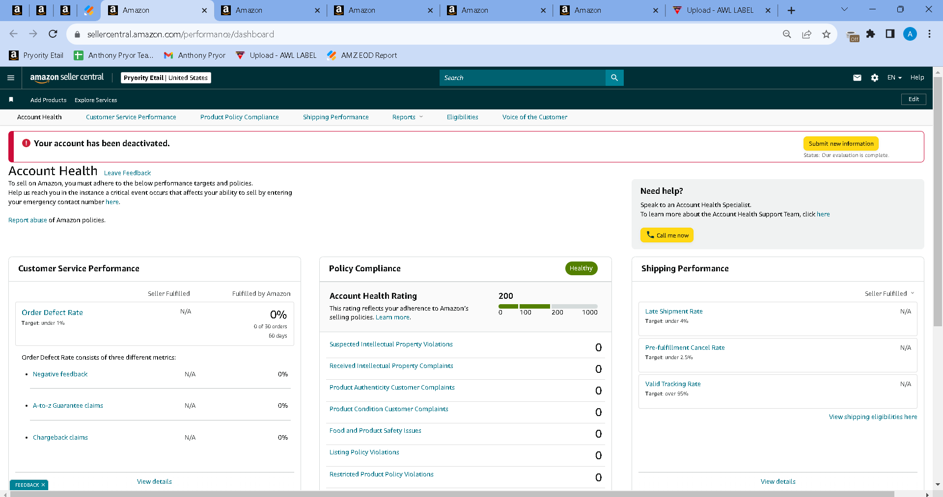This screenshot has height=497, width=943.
Task: Open the Seller Fulfilled dropdown in Shipping Performance
Action: coord(889,293)
